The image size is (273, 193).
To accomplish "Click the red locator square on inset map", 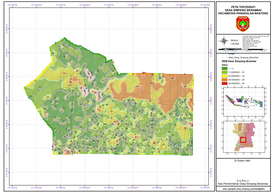I will 244,139.
